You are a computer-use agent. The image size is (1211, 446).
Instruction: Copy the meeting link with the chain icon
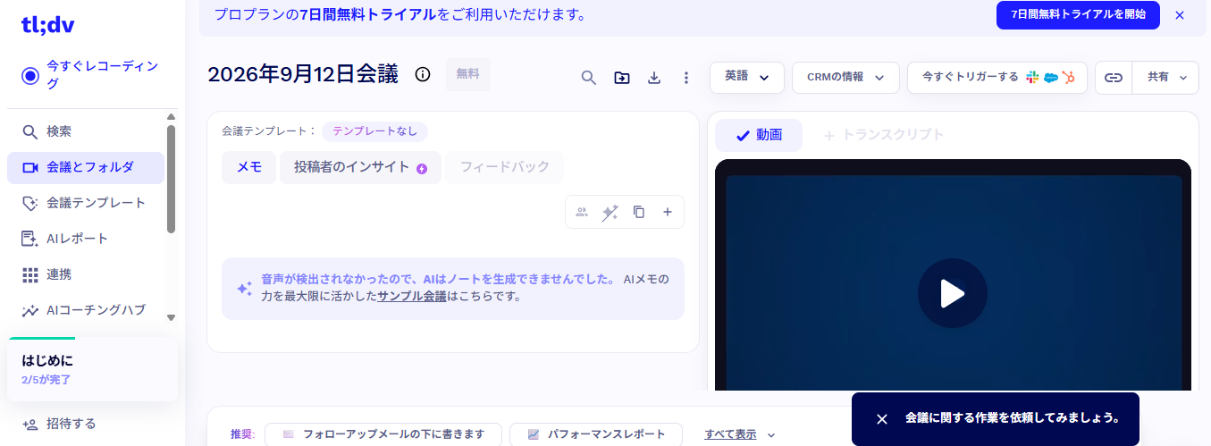point(1114,78)
